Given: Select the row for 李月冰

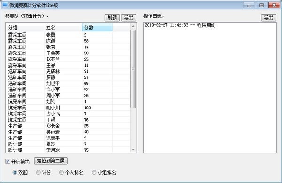Looking at the screenshot, I should pyautogui.click(x=68, y=150).
